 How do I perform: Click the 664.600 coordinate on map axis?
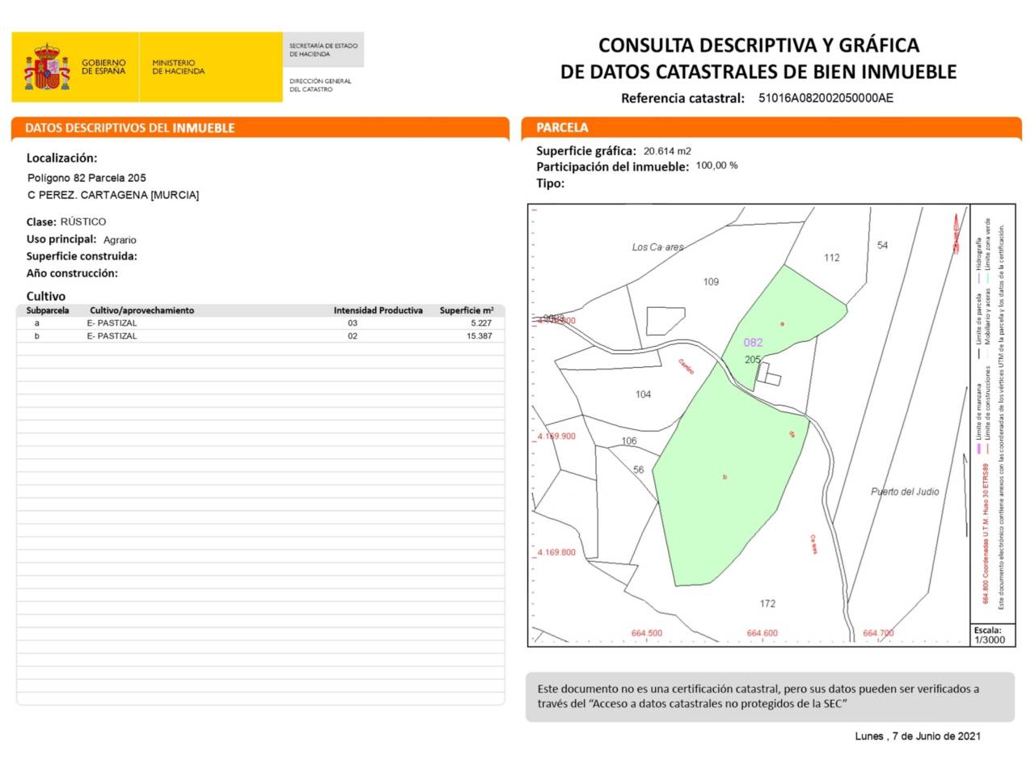762,634
